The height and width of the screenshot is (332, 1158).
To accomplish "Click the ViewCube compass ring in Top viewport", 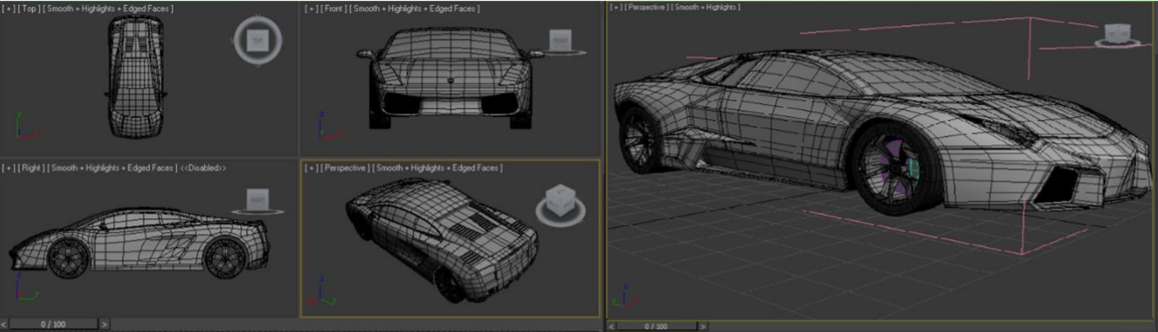I will pos(257,41).
